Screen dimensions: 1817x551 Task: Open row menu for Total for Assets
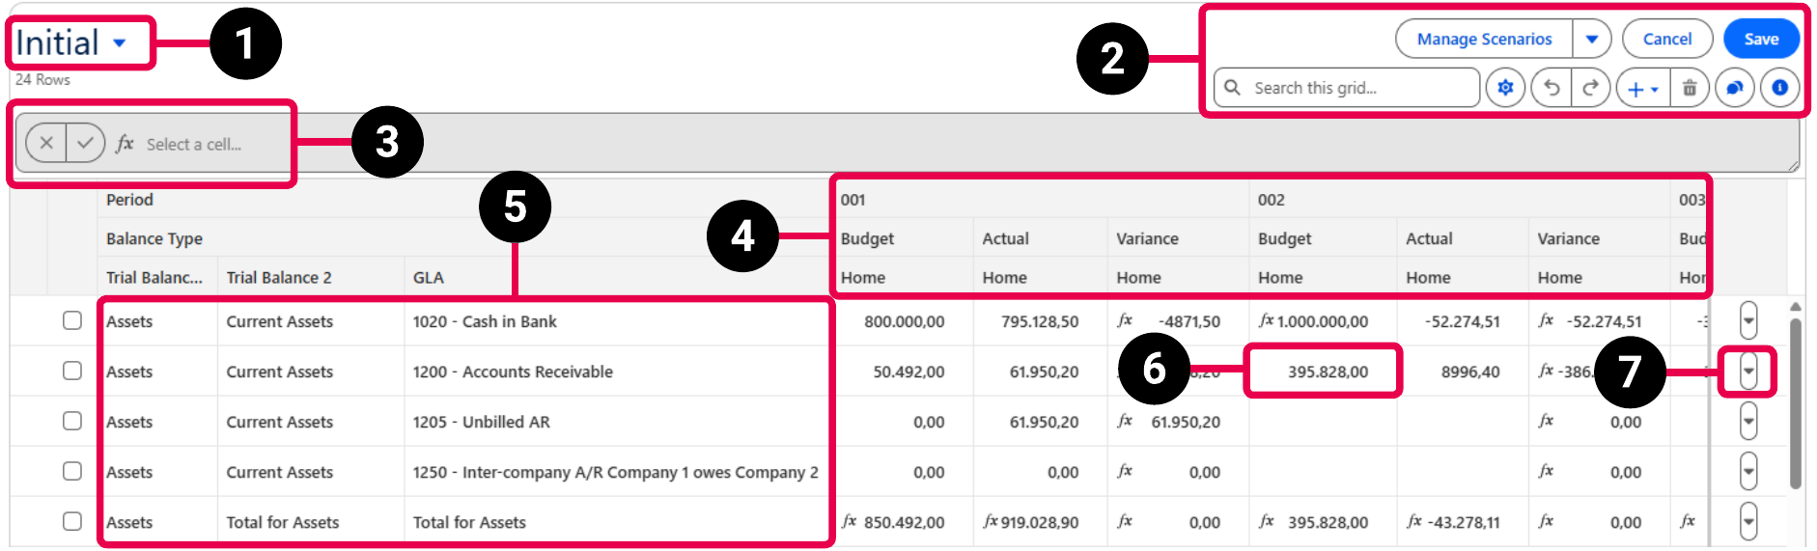tap(1748, 521)
